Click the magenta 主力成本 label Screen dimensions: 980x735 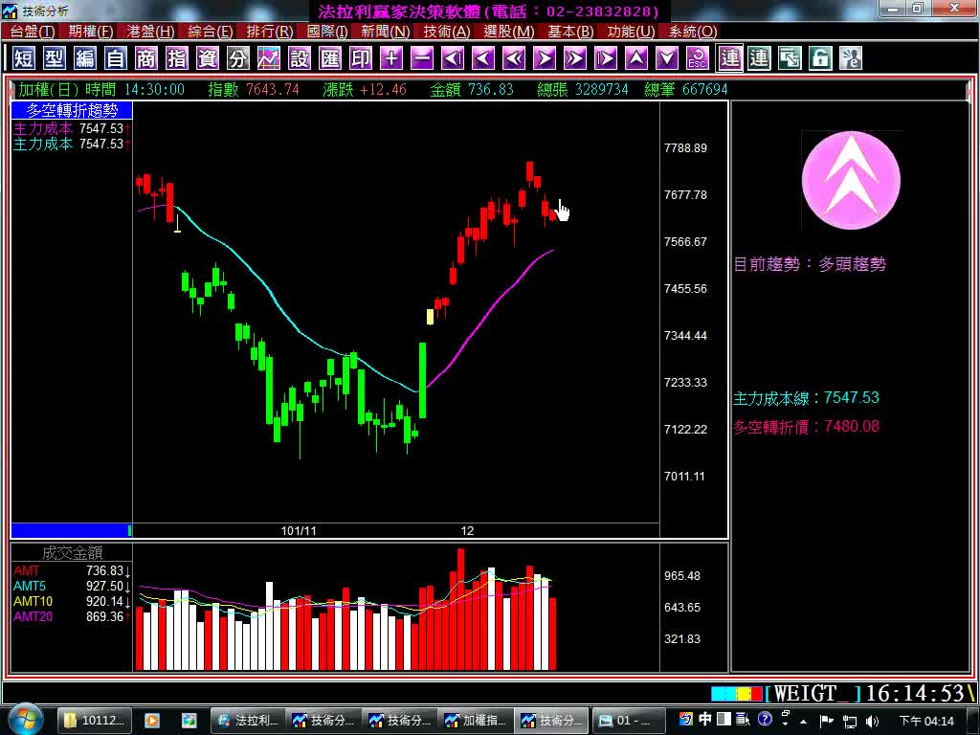43,128
